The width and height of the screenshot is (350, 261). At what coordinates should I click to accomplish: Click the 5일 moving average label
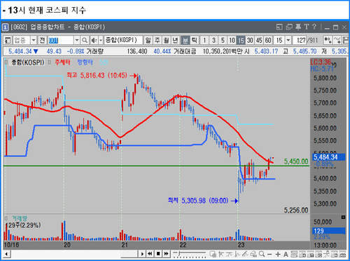point(104,62)
